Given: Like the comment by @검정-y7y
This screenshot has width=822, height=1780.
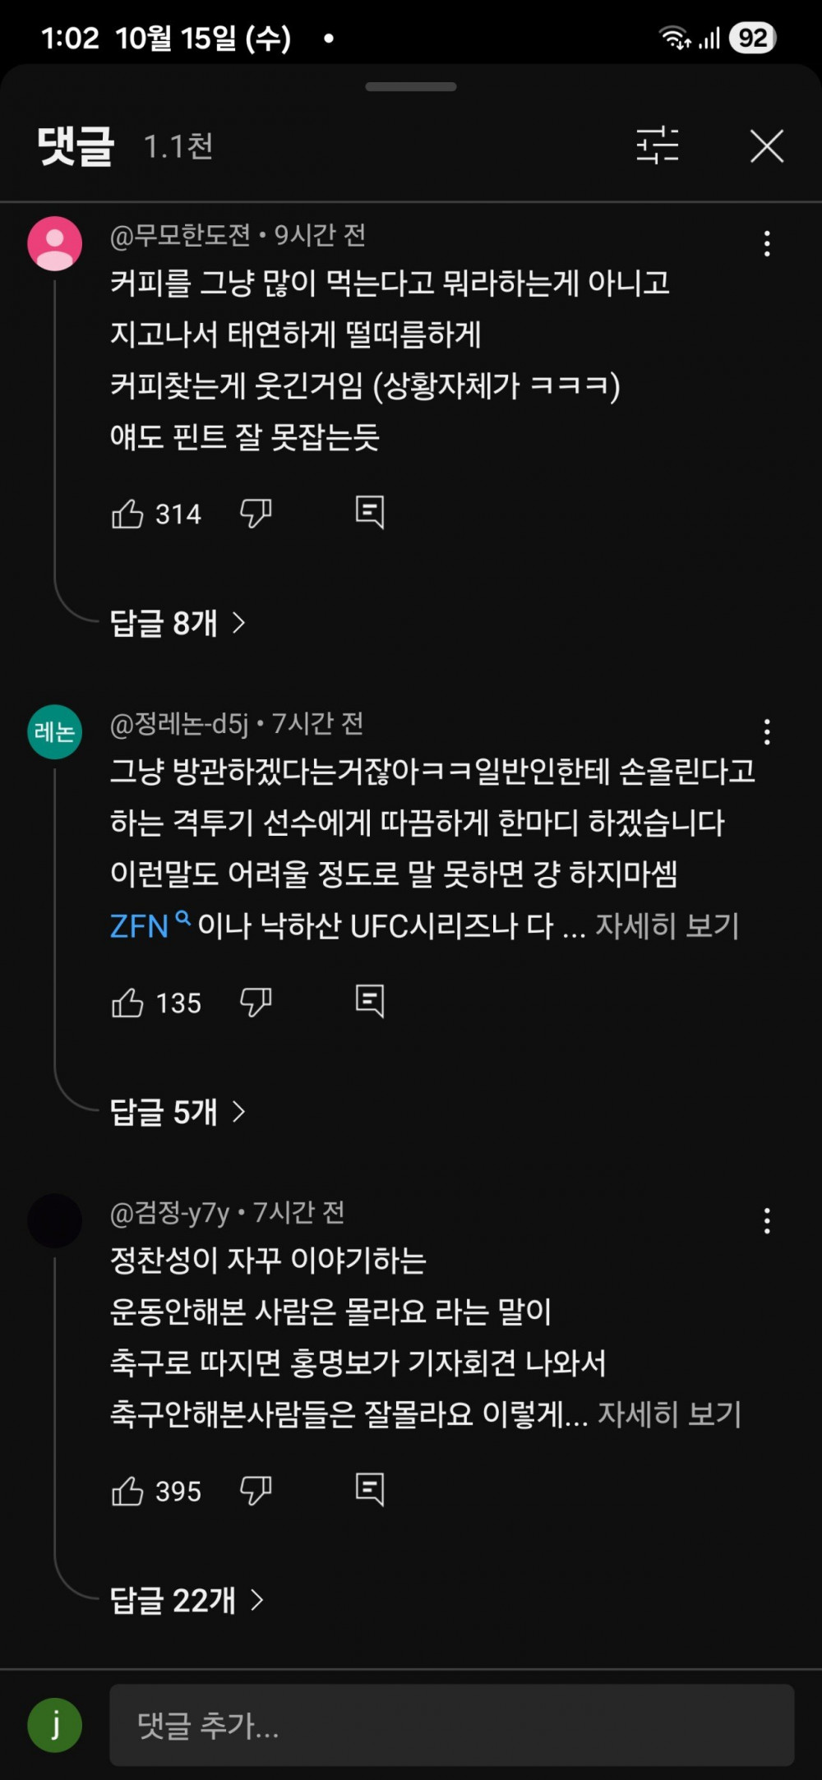Looking at the screenshot, I should tap(127, 1492).
